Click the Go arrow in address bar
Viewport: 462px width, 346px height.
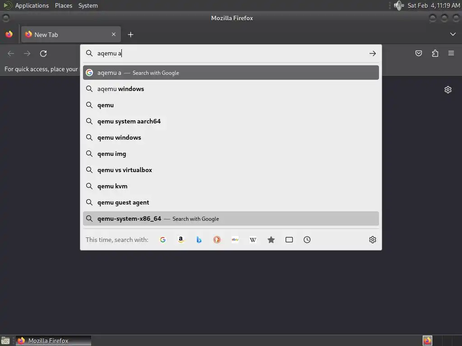pos(372,53)
